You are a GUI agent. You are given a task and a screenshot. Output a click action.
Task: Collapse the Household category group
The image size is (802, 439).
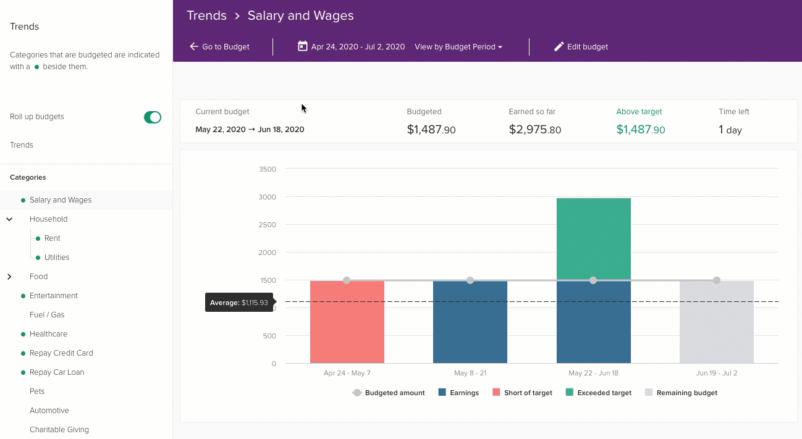pyautogui.click(x=9, y=219)
